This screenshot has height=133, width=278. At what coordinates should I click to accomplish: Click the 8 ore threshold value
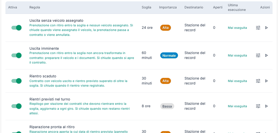(146, 106)
